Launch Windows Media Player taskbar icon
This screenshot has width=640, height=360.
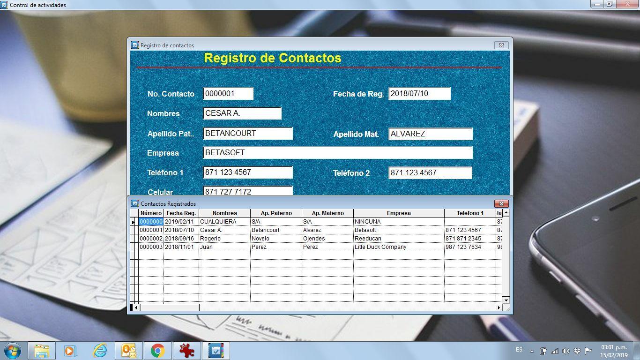tap(70, 351)
